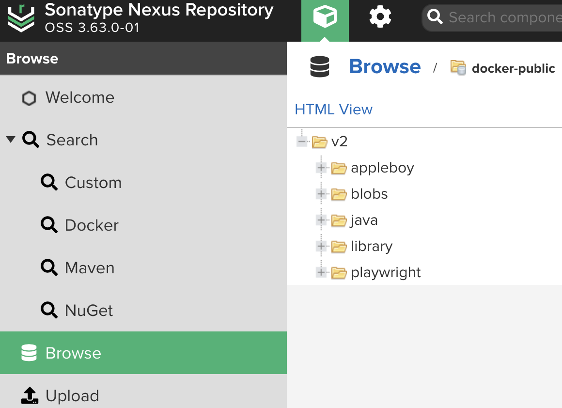Collapse the Search menu section arrow
This screenshot has height=408, width=562.
11,139
